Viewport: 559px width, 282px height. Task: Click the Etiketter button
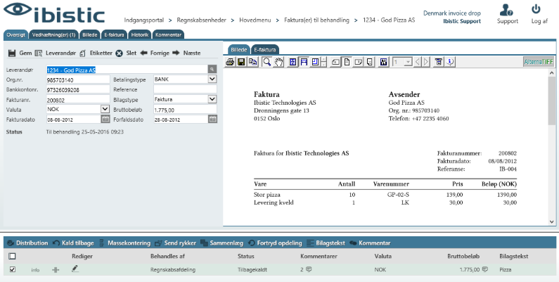(x=96, y=53)
